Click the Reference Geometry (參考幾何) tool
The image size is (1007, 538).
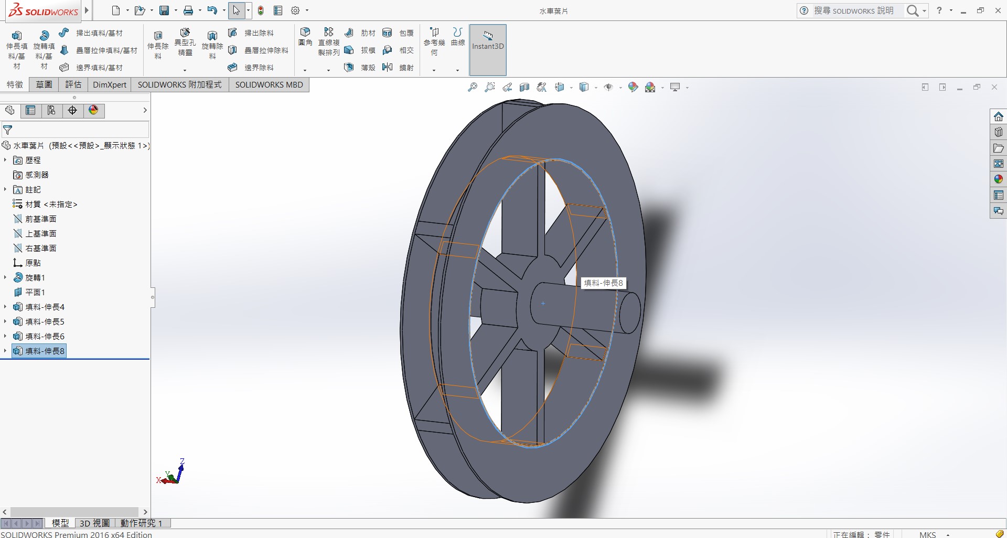pyautogui.click(x=434, y=42)
